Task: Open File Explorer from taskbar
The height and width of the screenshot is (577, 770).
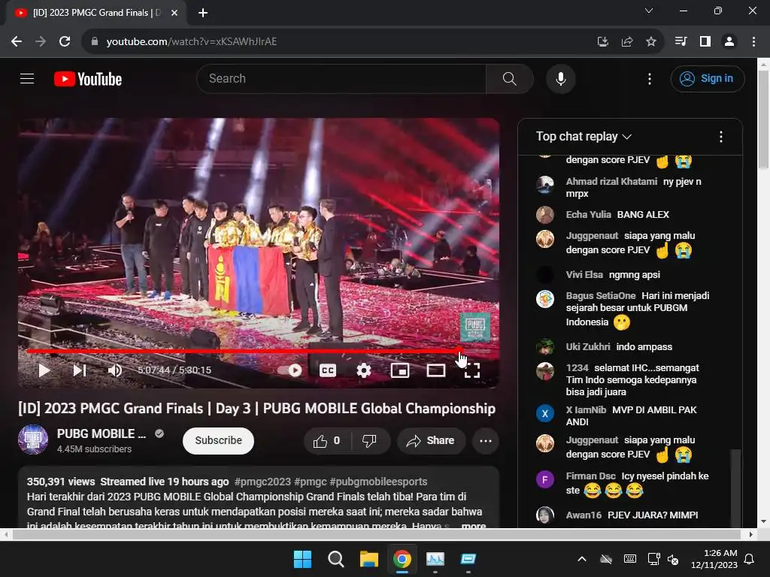Action: [368, 559]
